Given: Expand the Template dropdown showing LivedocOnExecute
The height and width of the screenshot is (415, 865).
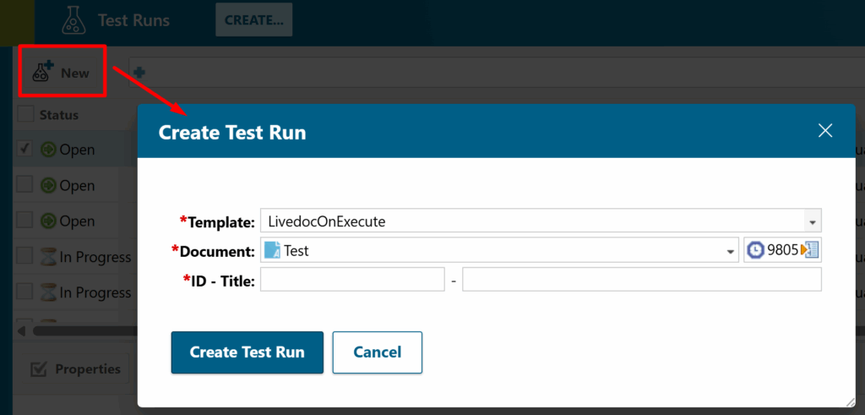Looking at the screenshot, I should (x=812, y=222).
